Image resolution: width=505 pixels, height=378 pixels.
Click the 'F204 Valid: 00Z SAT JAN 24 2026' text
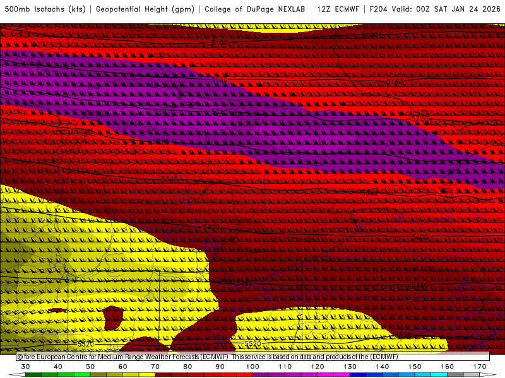pyautogui.click(x=435, y=9)
